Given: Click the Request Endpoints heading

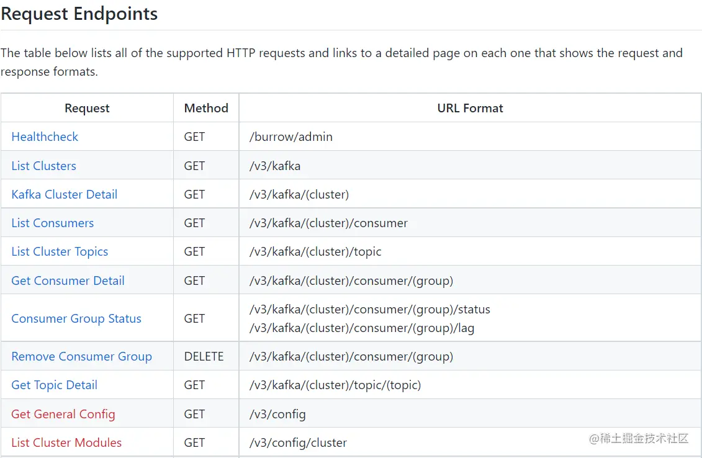Looking at the screenshot, I should (x=79, y=14).
